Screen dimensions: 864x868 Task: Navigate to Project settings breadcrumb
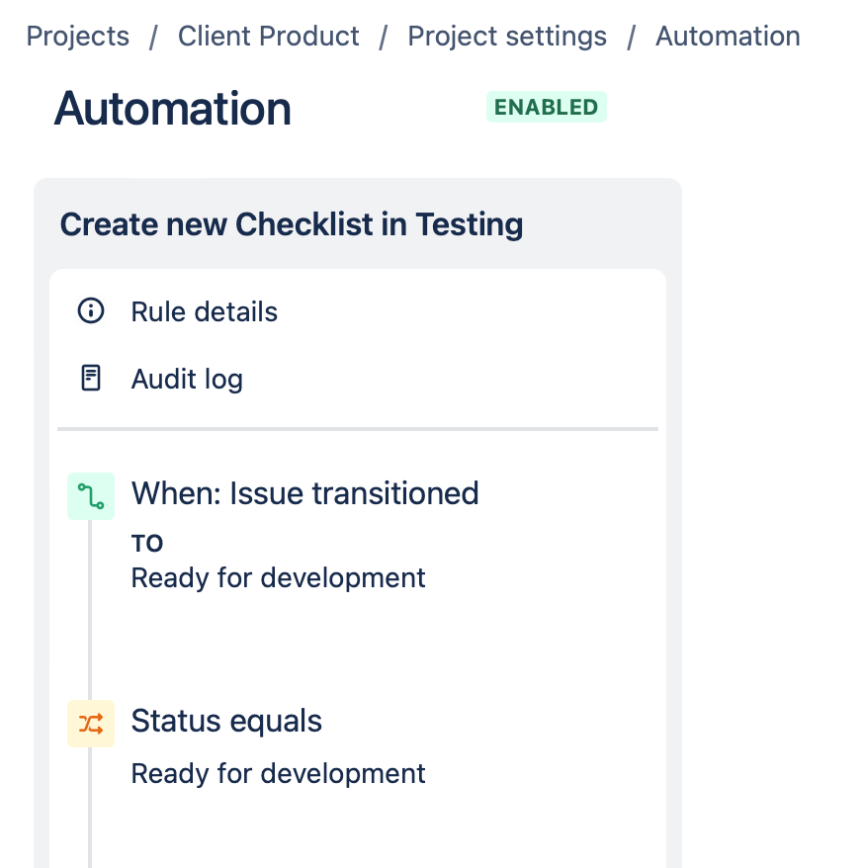pos(507,36)
